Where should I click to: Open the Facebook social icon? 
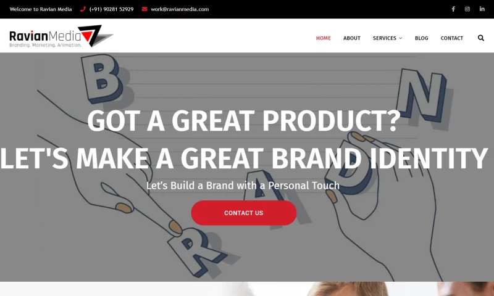(x=453, y=9)
